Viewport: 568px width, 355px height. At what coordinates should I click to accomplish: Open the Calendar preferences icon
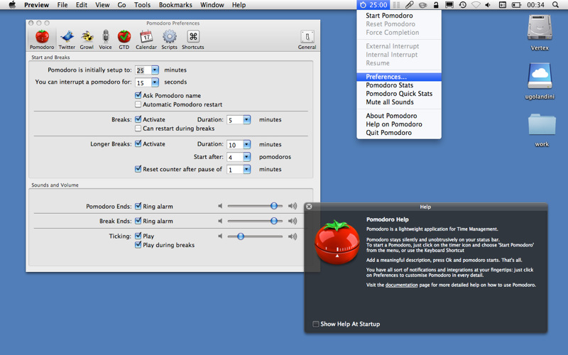146,39
